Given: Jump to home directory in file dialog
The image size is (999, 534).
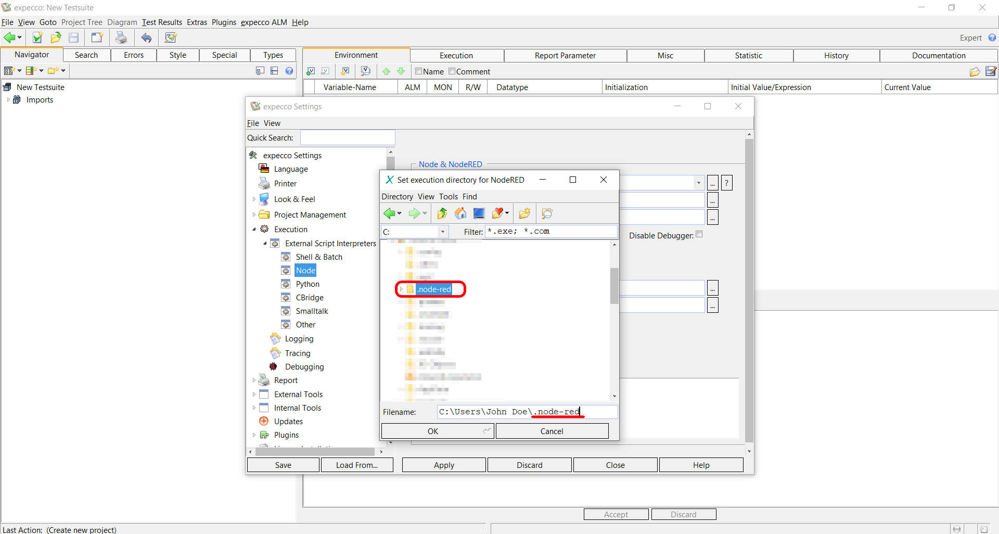Looking at the screenshot, I should 460,213.
